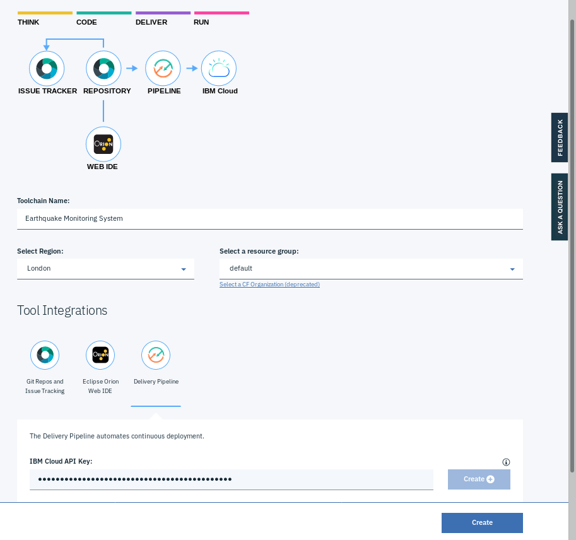Click the THINK phase label
The width and height of the screenshot is (576, 540).
(28, 22)
